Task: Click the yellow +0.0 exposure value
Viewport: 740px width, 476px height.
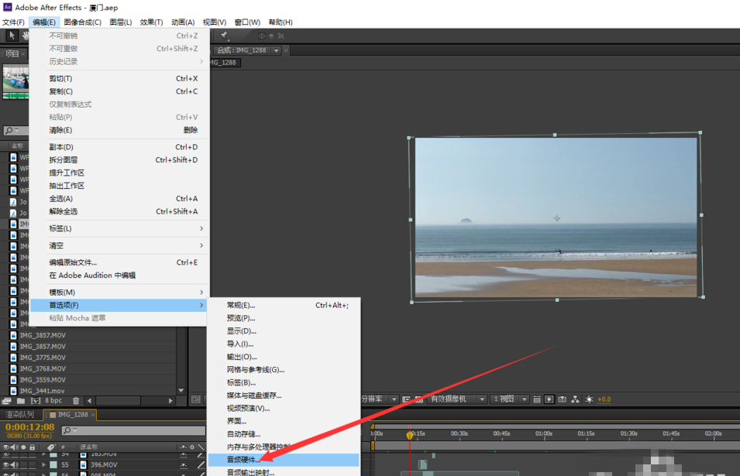Action: coord(604,399)
